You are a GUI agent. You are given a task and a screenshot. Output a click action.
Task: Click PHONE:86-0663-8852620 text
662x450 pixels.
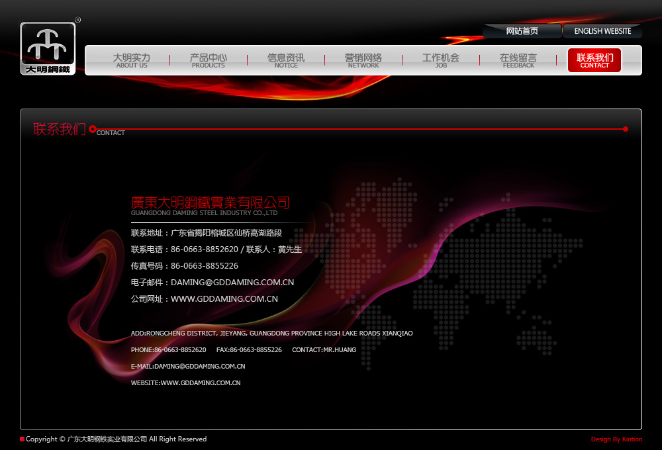pos(168,350)
